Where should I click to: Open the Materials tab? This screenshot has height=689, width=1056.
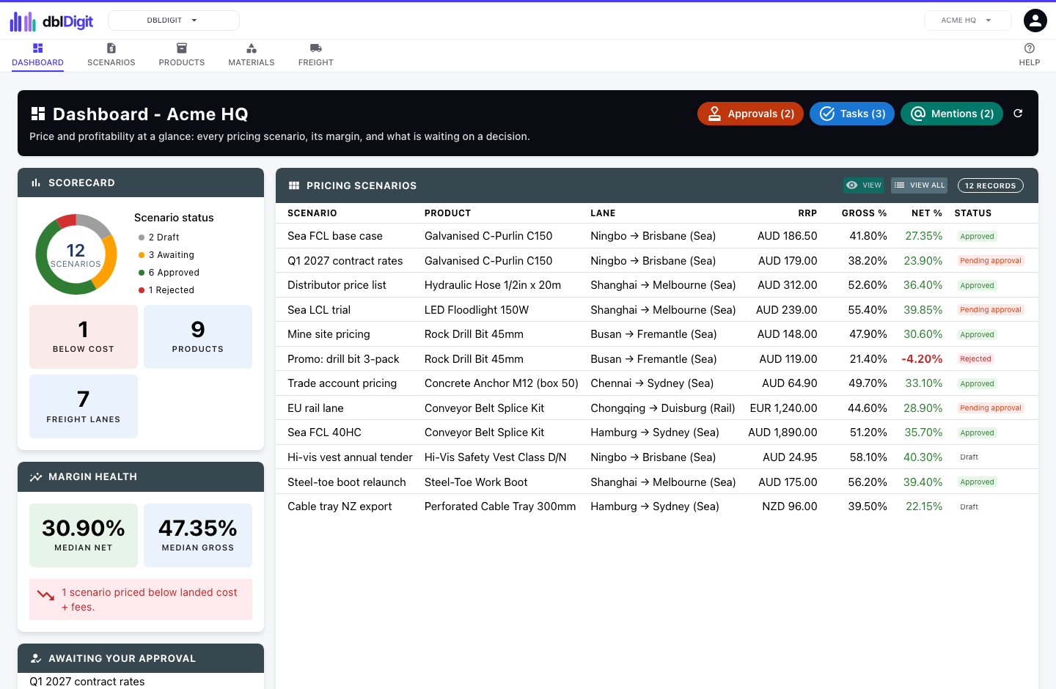click(252, 55)
